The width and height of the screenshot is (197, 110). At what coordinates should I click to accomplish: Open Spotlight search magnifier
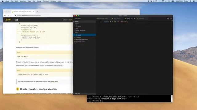click(191, 1)
